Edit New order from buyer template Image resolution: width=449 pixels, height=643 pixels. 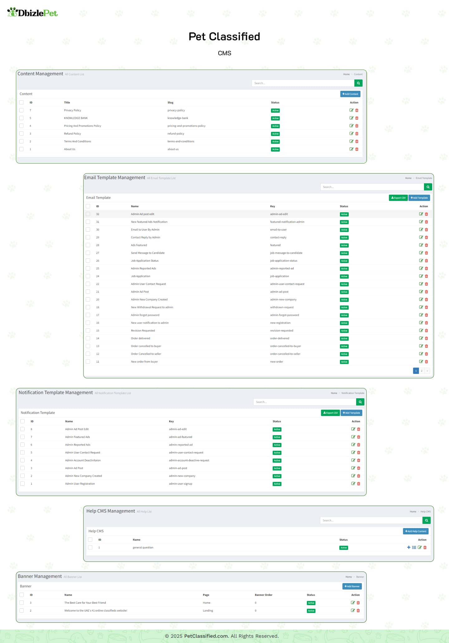click(x=421, y=361)
